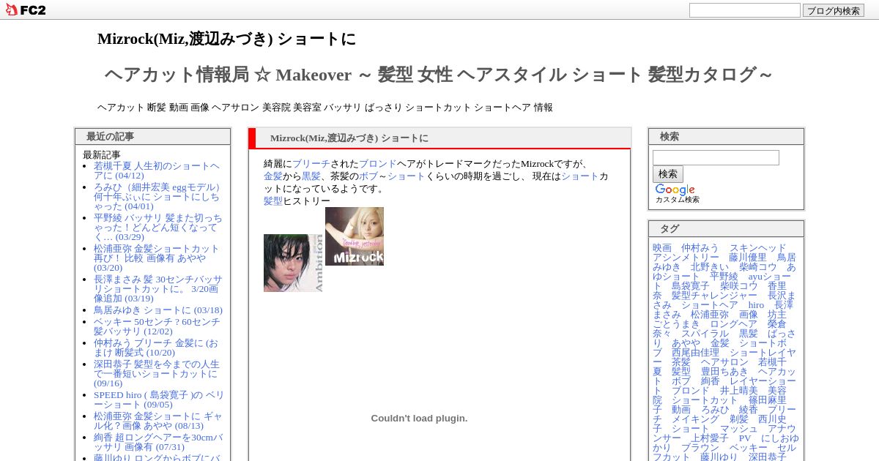Select the ショートヘア tag
Screen dimensions: 879x461
pyautogui.click(x=710, y=305)
